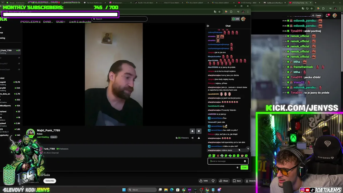
Task: Click the heart follow button
Action: 199,131
